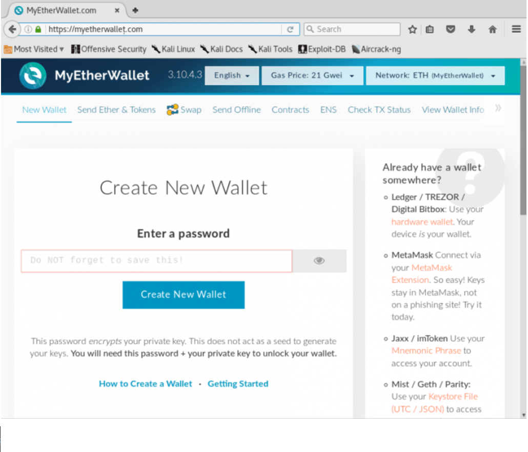Open the Swap tab
The image size is (528, 452).
[184, 110]
